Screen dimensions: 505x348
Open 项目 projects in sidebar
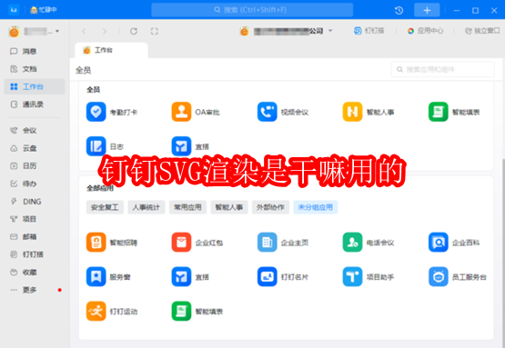point(35,219)
